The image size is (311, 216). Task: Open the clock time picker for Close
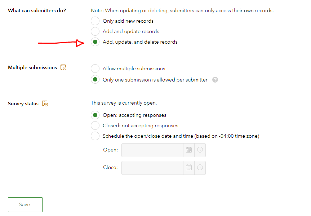[x=200, y=168]
